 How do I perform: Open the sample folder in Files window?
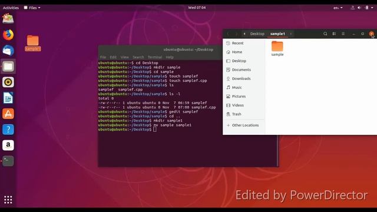[x=277, y=48]
